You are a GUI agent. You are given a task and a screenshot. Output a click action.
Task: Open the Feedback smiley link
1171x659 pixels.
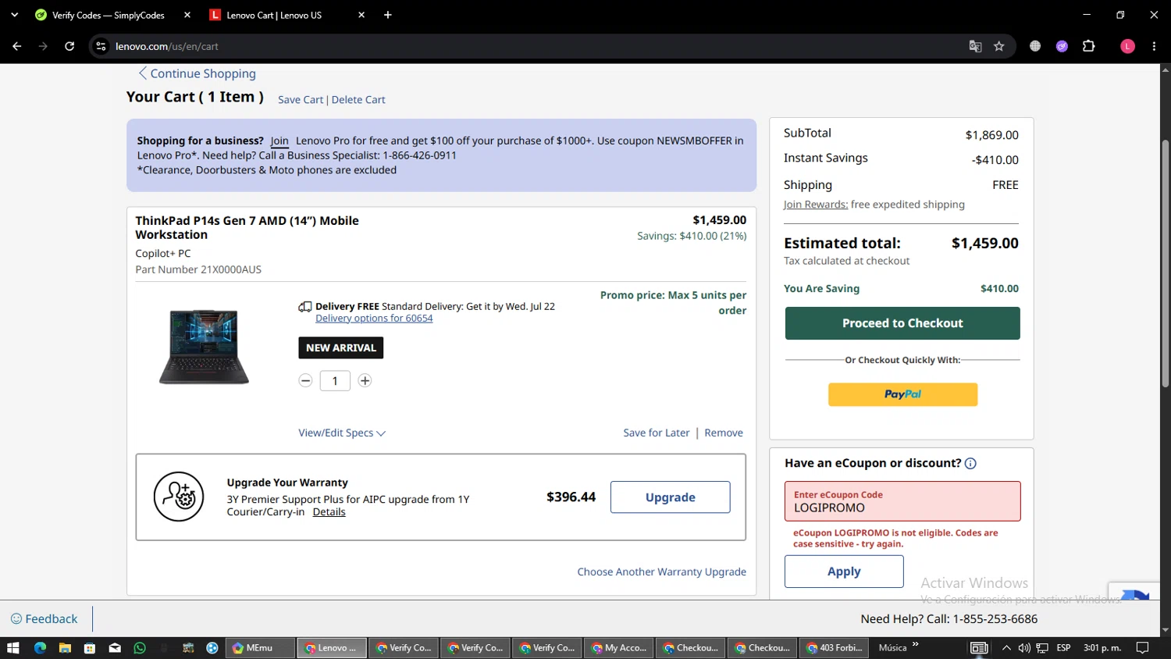[x=44, y=619]
